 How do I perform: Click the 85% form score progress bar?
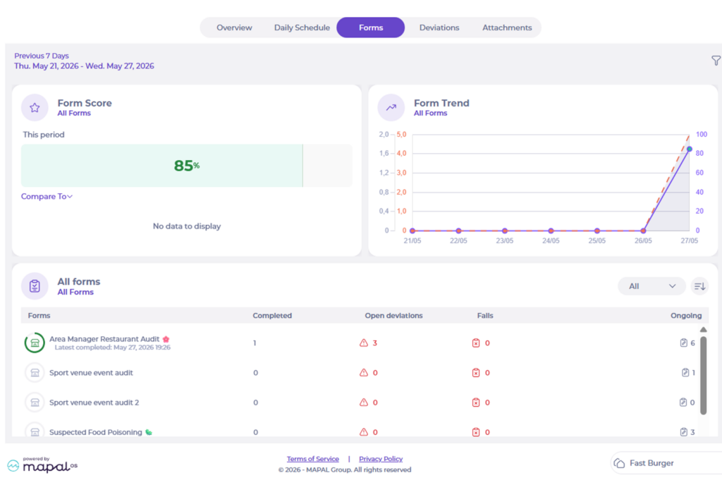pyautogui.click(x=186, y=166)
